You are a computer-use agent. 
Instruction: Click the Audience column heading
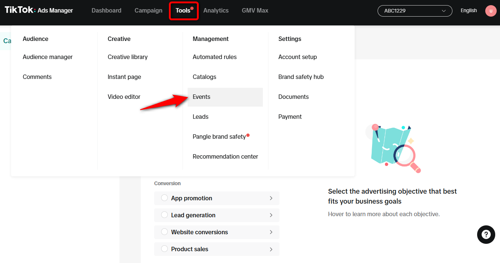pyautogui.click(x=35, y=39)
